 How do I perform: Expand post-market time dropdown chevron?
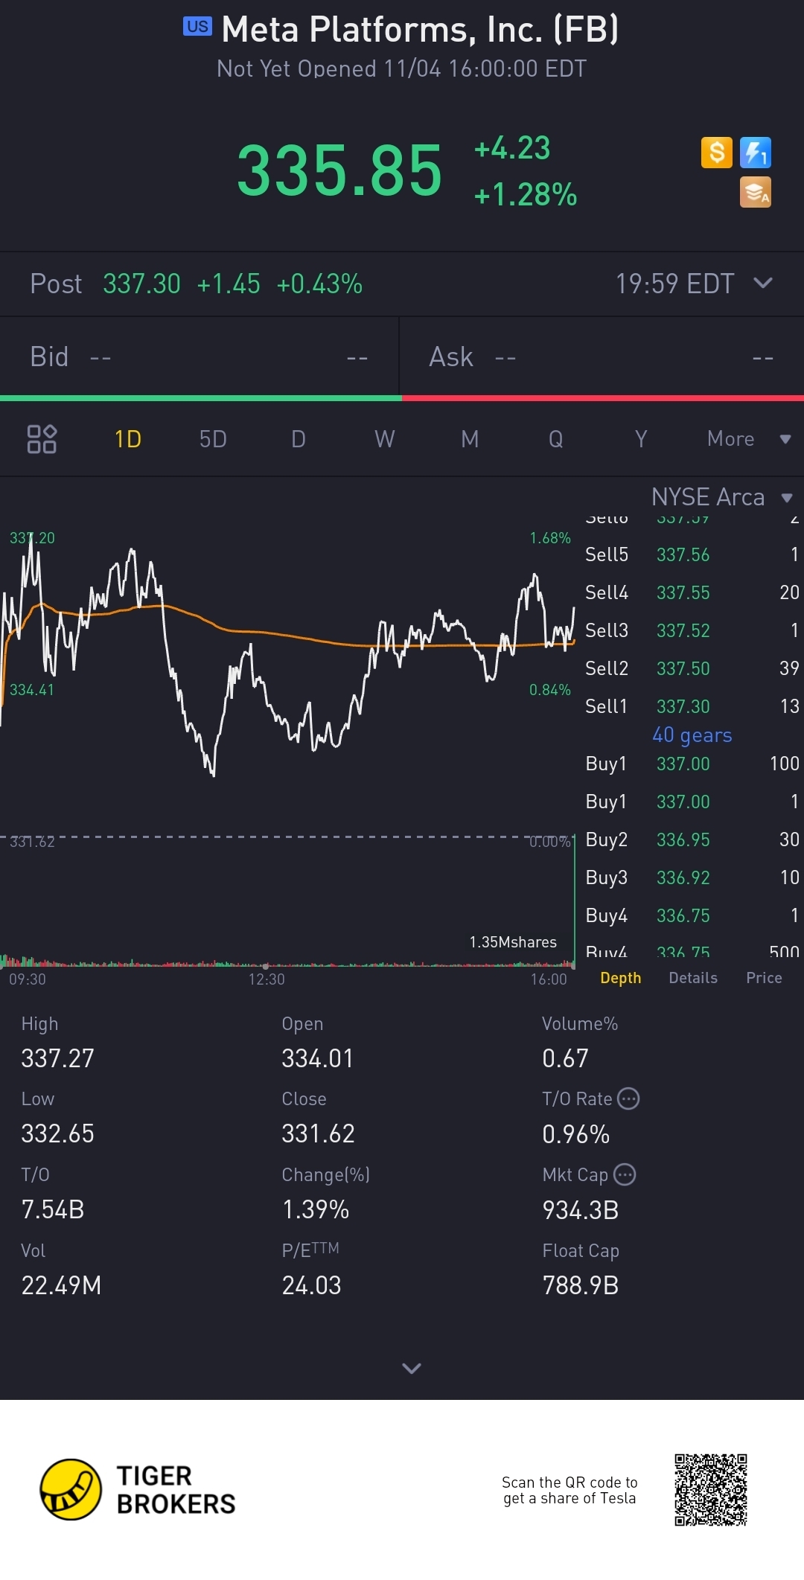763,283
